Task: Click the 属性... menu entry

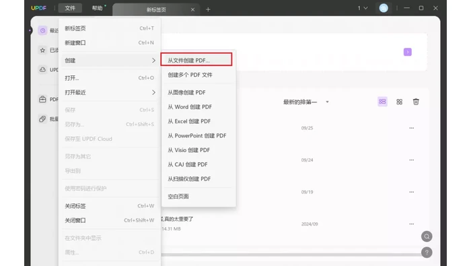Action: (x=110, y=253)
